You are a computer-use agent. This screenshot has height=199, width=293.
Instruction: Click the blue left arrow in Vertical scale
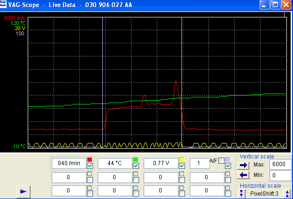[x=243, y=175]
